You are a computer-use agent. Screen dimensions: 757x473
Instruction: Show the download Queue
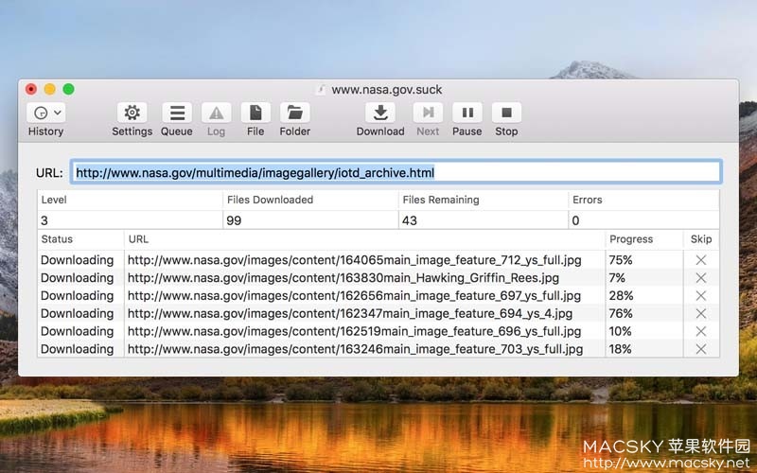pos(177,113)
